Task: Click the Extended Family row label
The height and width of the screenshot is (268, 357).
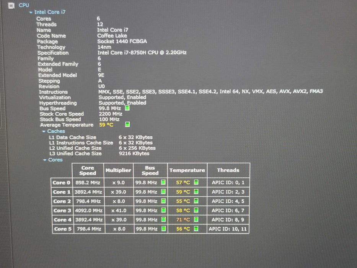Action: pyautogui.click(x=58, y=64)
